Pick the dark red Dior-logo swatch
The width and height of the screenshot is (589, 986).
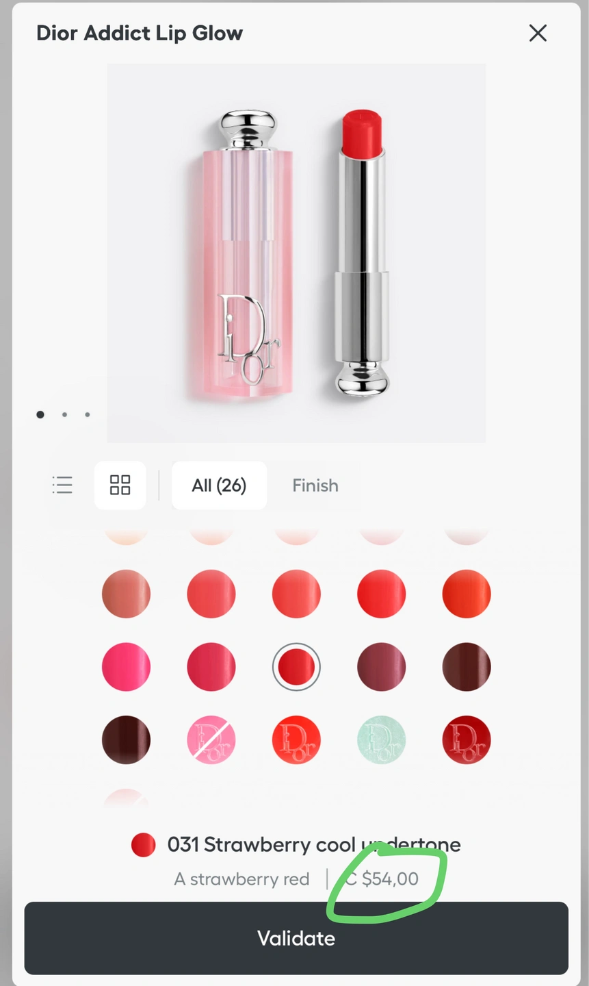(x=467, y=739)
